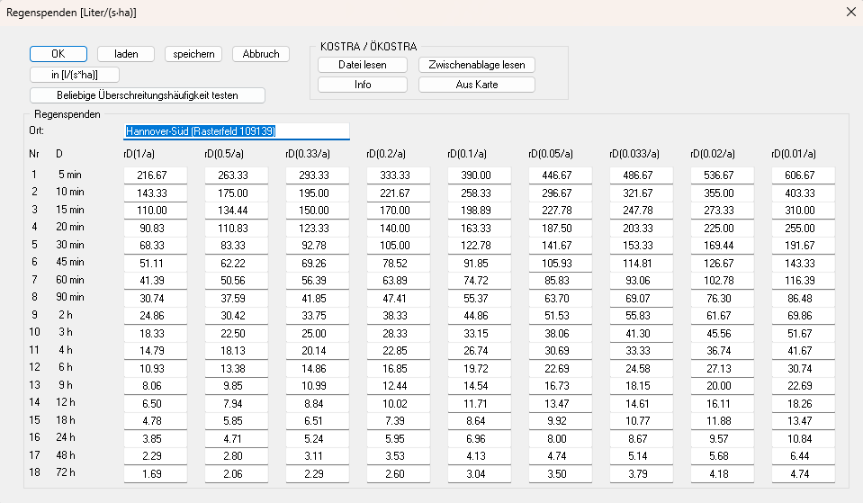Cancel with the 'Abbruch' button
863x503 pixels.
pyautogui.click(x=261, y=54)
